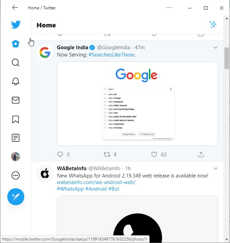
Task: Click the Twitter bird logo
Action: click(x=16, y=25)
